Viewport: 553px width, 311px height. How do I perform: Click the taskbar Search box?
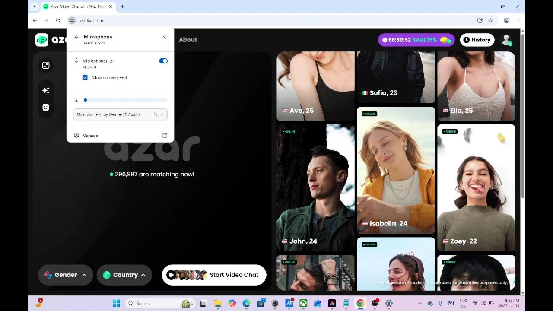pos(160,303)
